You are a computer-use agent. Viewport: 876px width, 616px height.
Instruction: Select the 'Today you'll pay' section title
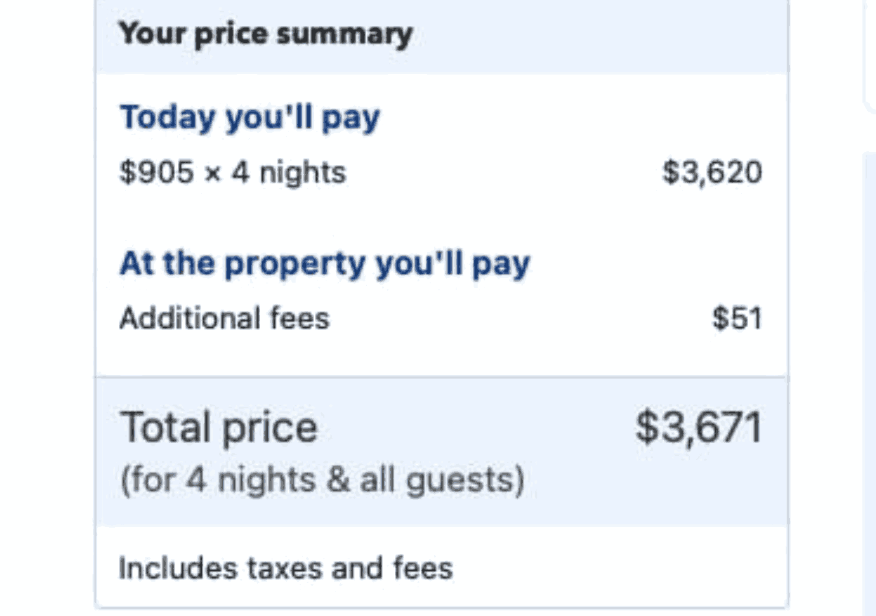pos(249,118)
